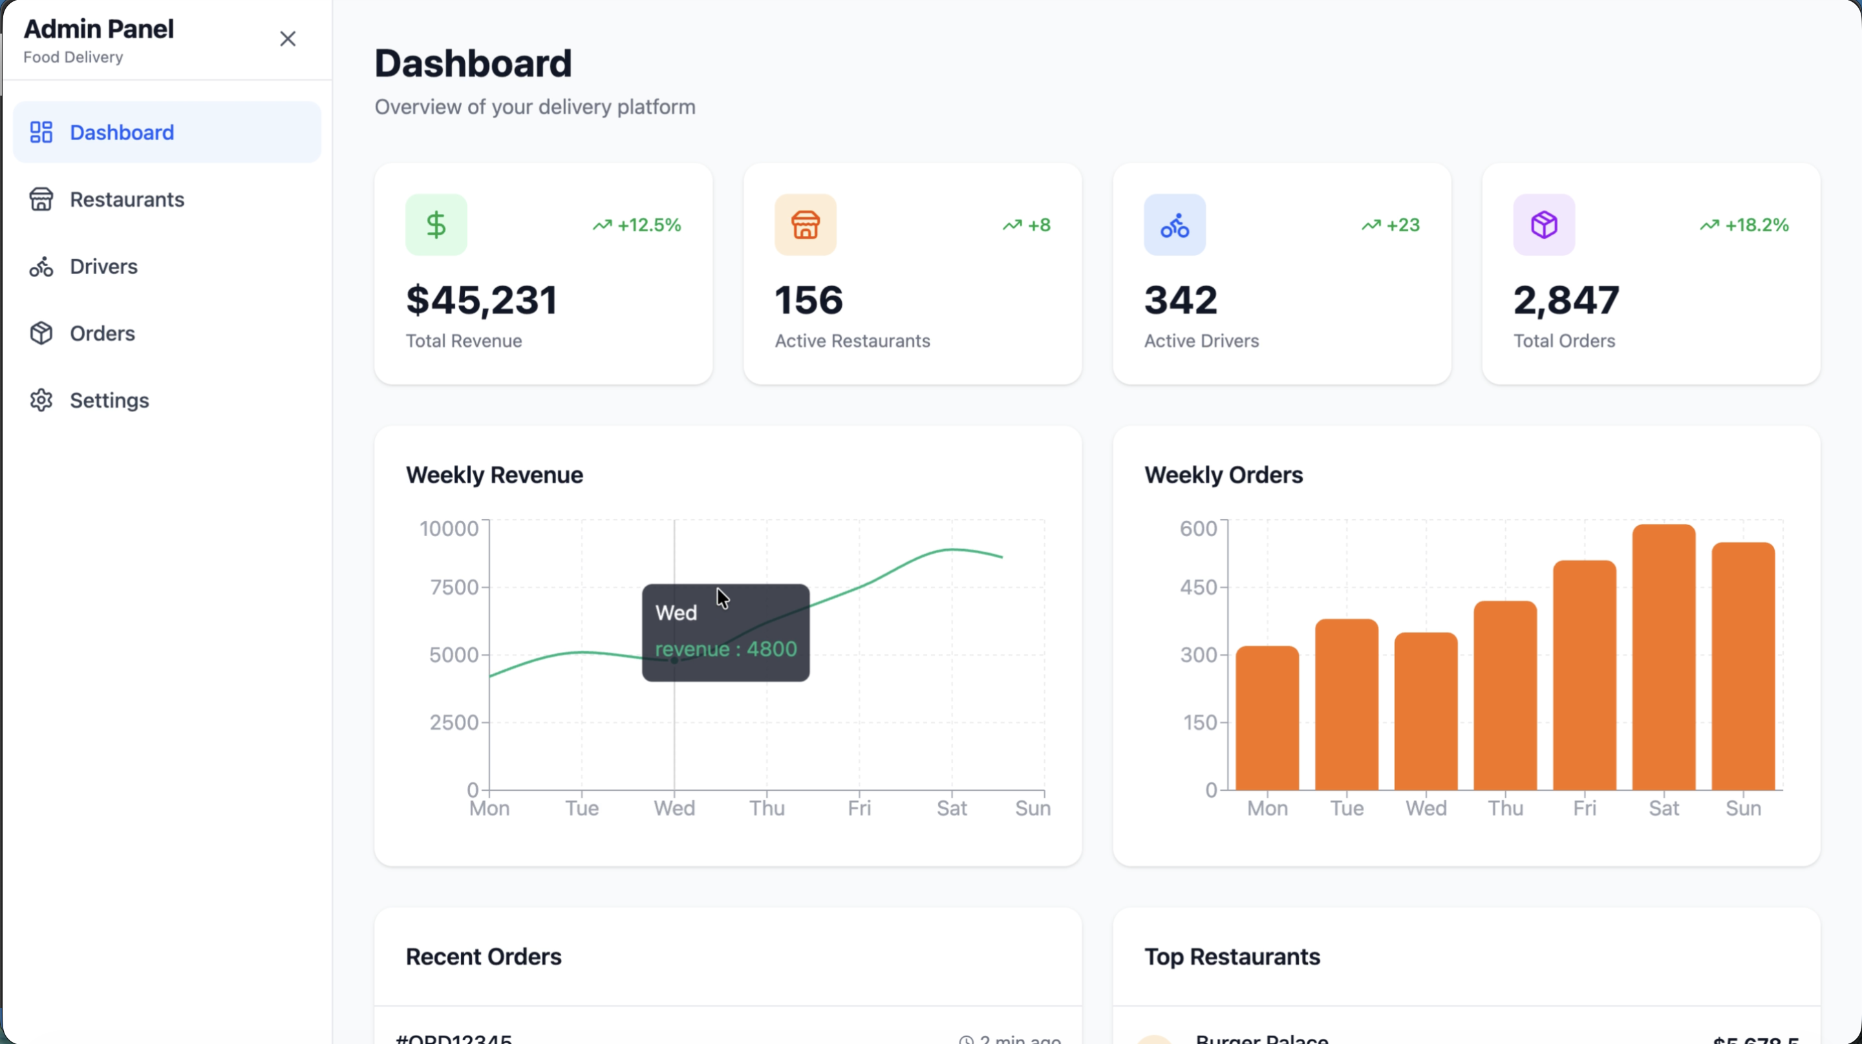Screen dimensions: 1862x1044
Task: Open Settings from the sidebar
Action: pyautogui.click(x=167, y=401)
